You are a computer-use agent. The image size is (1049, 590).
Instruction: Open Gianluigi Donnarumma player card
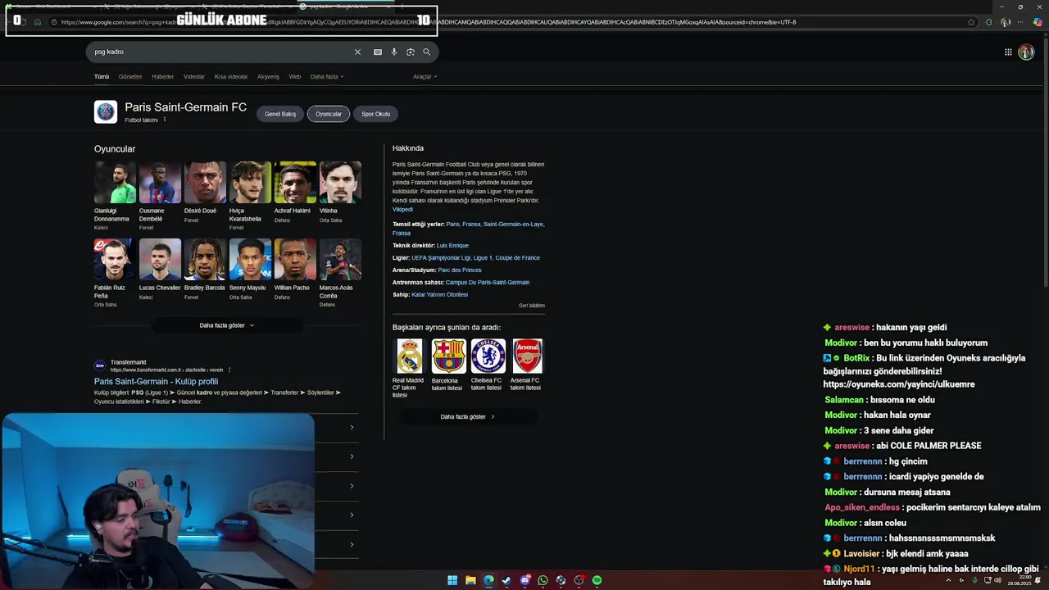pos(115,195)
